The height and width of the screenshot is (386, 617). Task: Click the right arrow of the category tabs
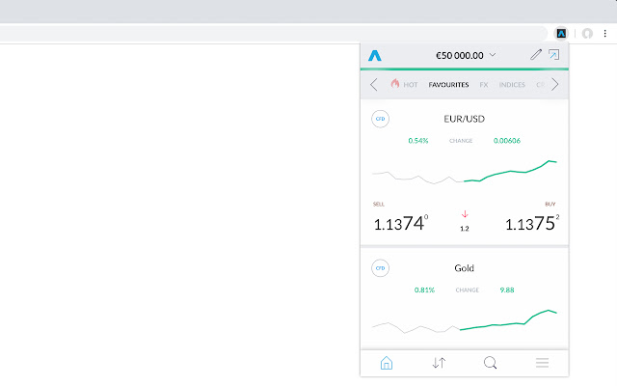[x=555, y=84]
